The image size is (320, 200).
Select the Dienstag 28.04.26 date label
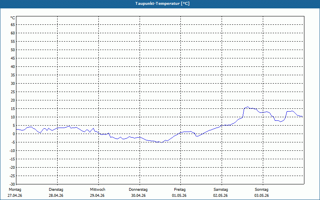pos(56,192)
